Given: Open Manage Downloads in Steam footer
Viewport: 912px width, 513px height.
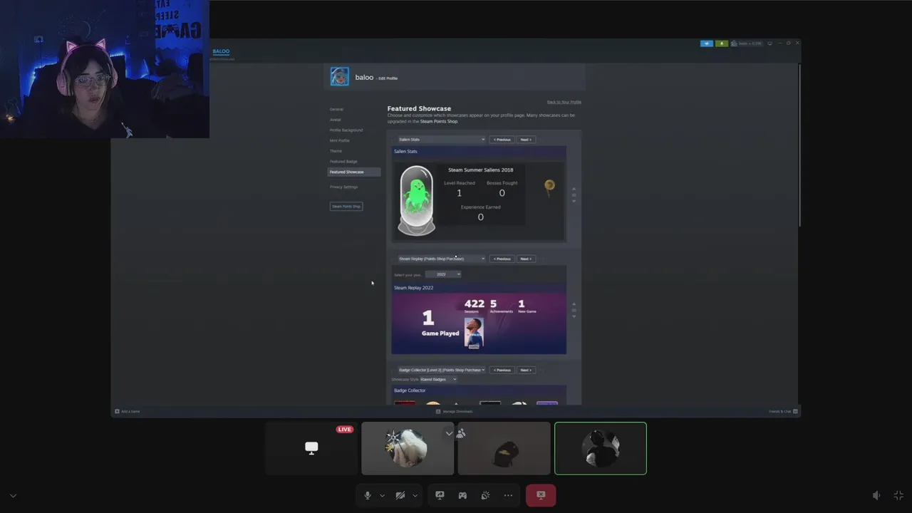Looking at the screenshot, I should pos(454,411).
